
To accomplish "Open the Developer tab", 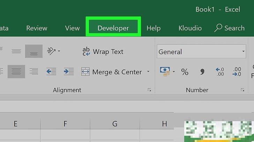I will [113, 28].
